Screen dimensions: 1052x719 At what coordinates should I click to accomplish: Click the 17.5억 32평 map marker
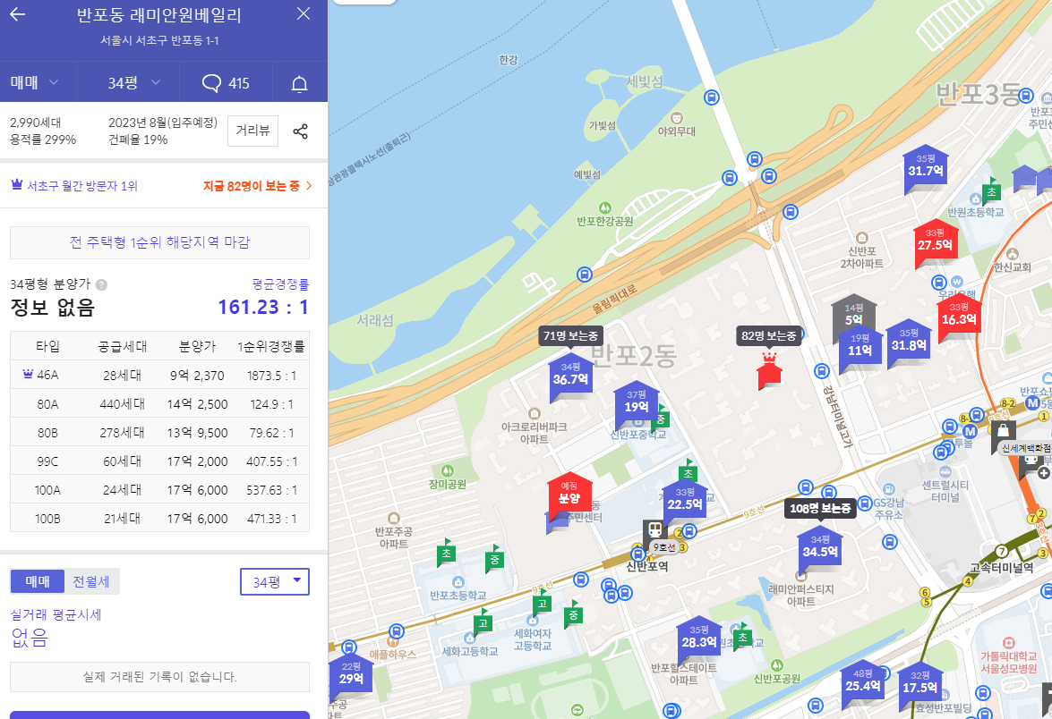click(919, 685)
